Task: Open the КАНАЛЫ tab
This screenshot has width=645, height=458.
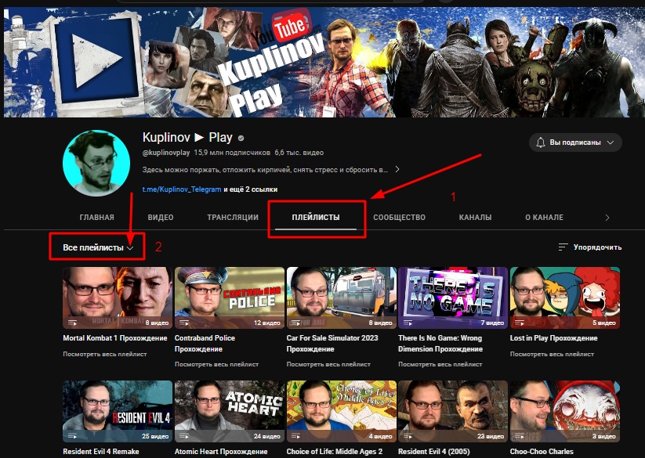Action: pyautogui.click(x=475, y=218)
